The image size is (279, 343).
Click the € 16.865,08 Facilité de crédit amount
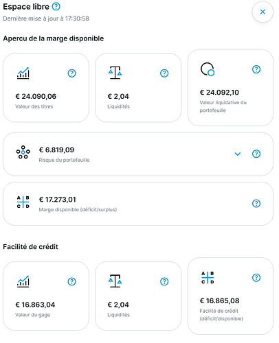pyautogui.click(x=219, y=300)
